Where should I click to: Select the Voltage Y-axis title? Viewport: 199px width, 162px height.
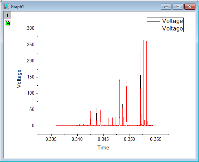(19, 79)
